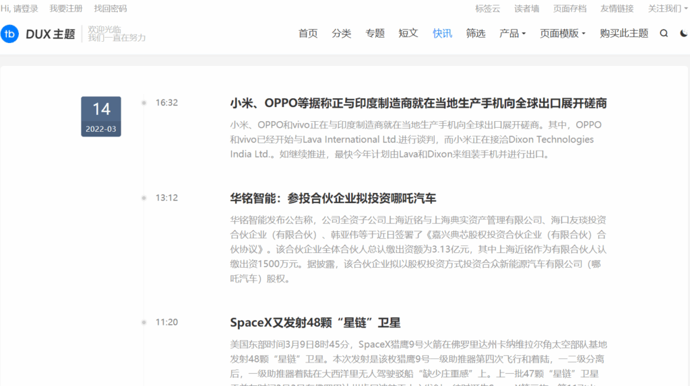This screenshot has width=690, height=386.
Task: Click the 小米、OPPO和vivo summary paragraph
Action: pyautogui.click(x=415, y=140)
